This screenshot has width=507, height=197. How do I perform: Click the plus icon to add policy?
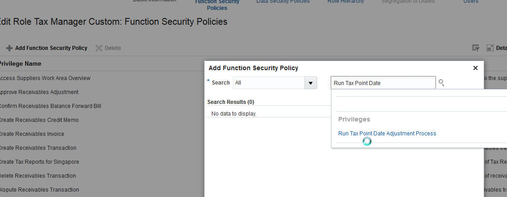tap(9, 48)
